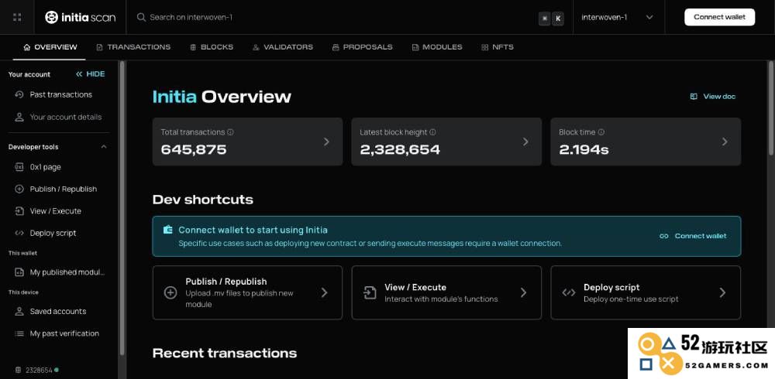Open the app grid menu icon
Viewport: 775px width, 379px height.
(x=17, y=17)
